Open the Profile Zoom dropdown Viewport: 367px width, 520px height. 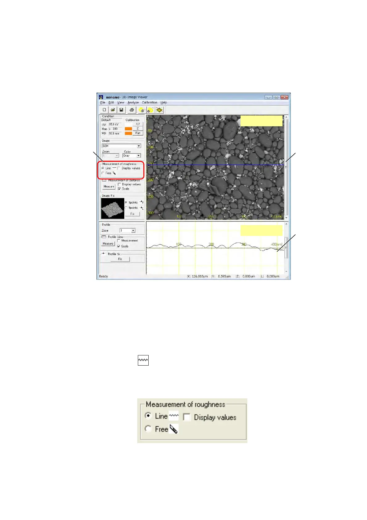[x=133, y=231]
